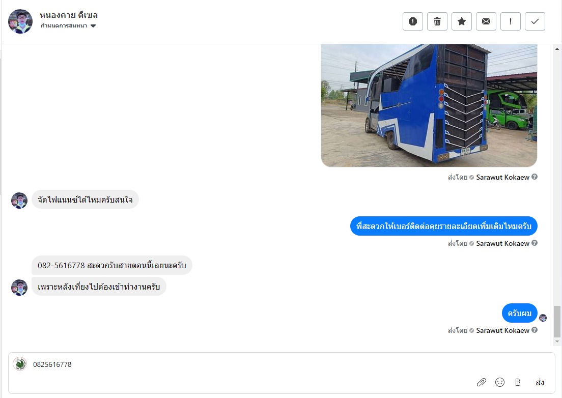Flag conversation with the exclamation mark icon

point(511,21)
